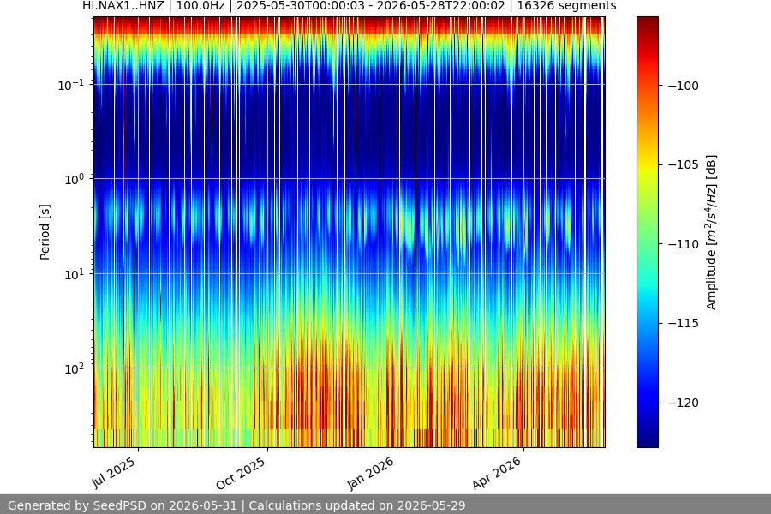Click the amplitude colorbar gradient
Image resolution: width=771 pixels, height=514 pixels.
647,232
